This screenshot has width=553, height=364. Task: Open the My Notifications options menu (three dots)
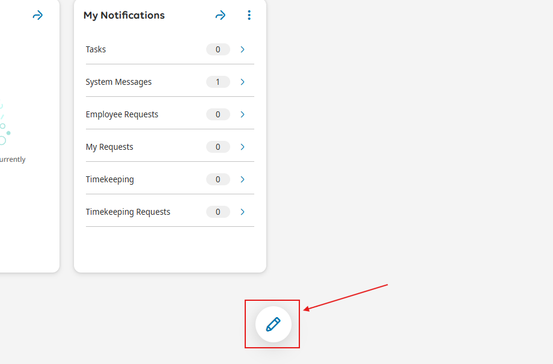pyautogui.click(x=249, y=16)
